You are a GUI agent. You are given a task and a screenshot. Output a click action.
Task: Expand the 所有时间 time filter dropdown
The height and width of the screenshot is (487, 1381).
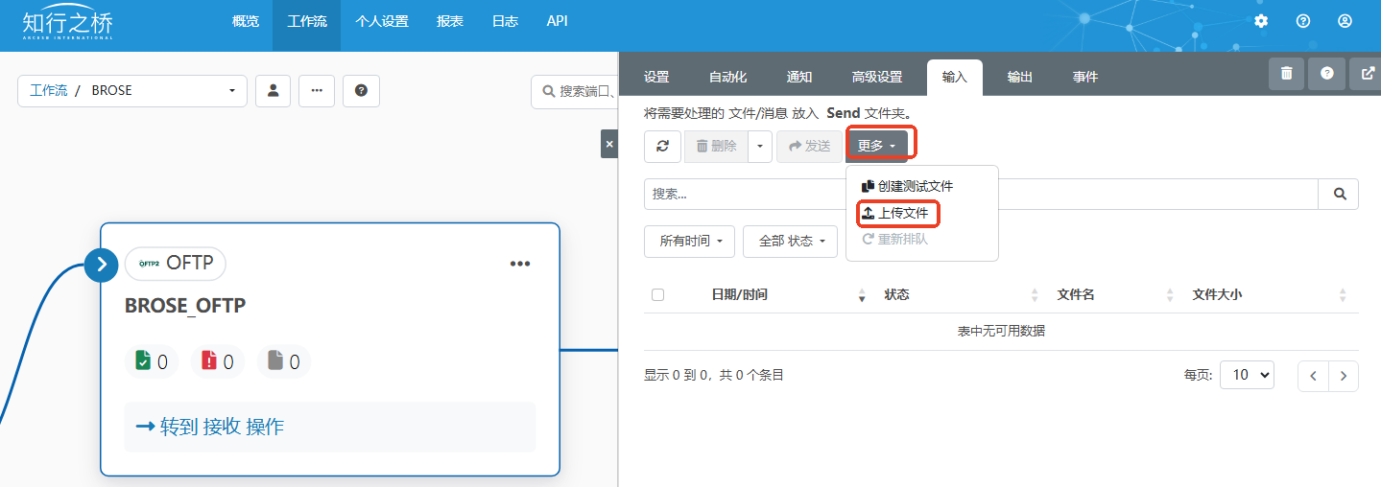pos(690,242)
